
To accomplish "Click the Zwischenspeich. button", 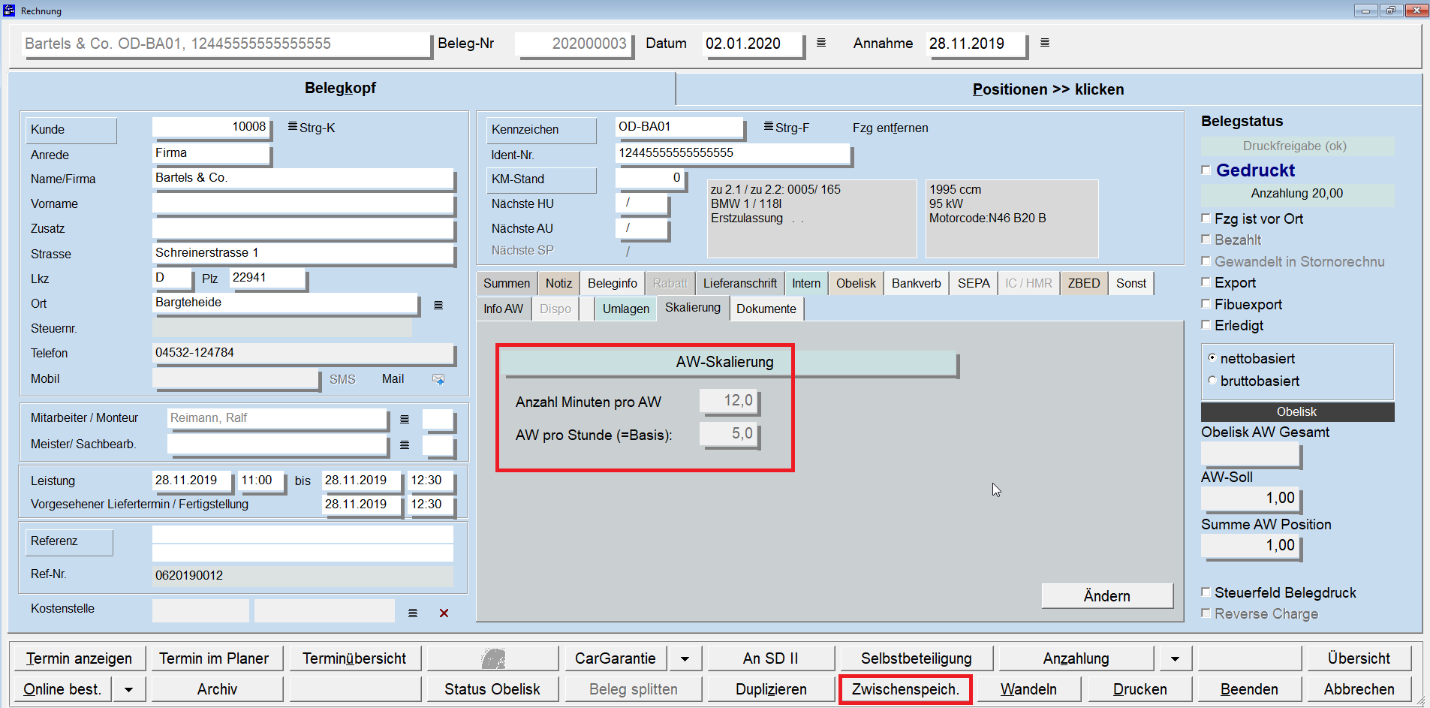I will pos(905,689).
